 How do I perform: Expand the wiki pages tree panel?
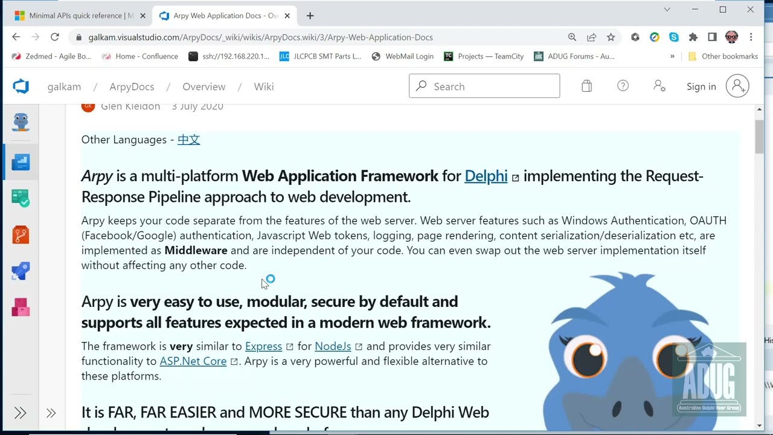[x=51, y=413]
